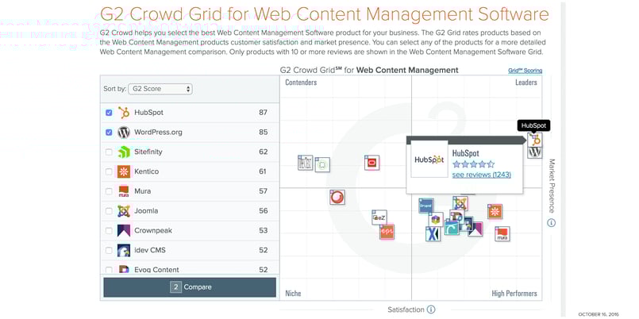Click the Kentico name in the list
Screen dimensions: 639x319
[147, 171]
